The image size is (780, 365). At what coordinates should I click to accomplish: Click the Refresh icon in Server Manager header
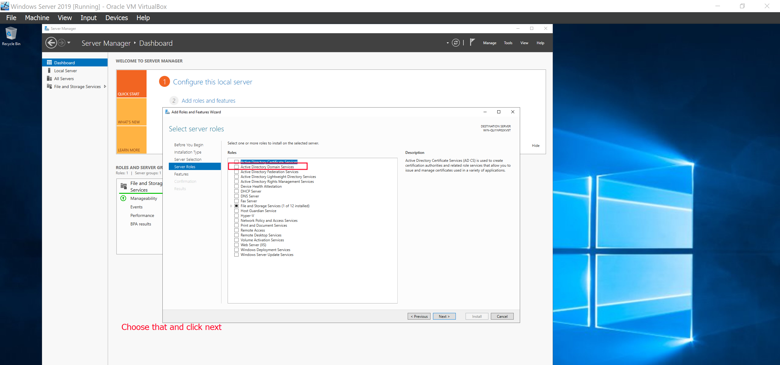(456, 43)
